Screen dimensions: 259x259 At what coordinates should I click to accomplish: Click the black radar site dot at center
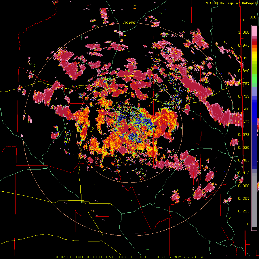129,129
